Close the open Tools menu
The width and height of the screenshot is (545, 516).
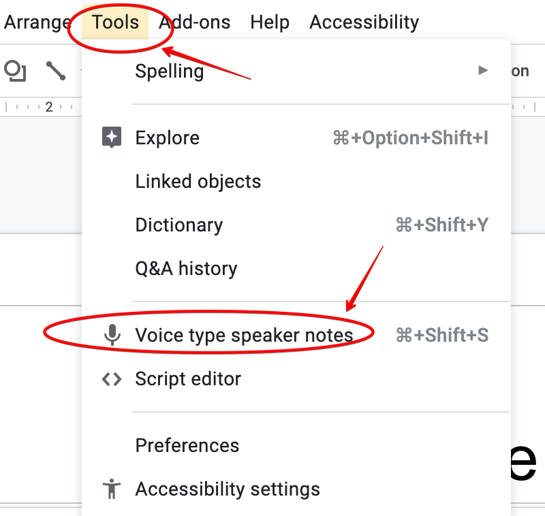point(115,22)
